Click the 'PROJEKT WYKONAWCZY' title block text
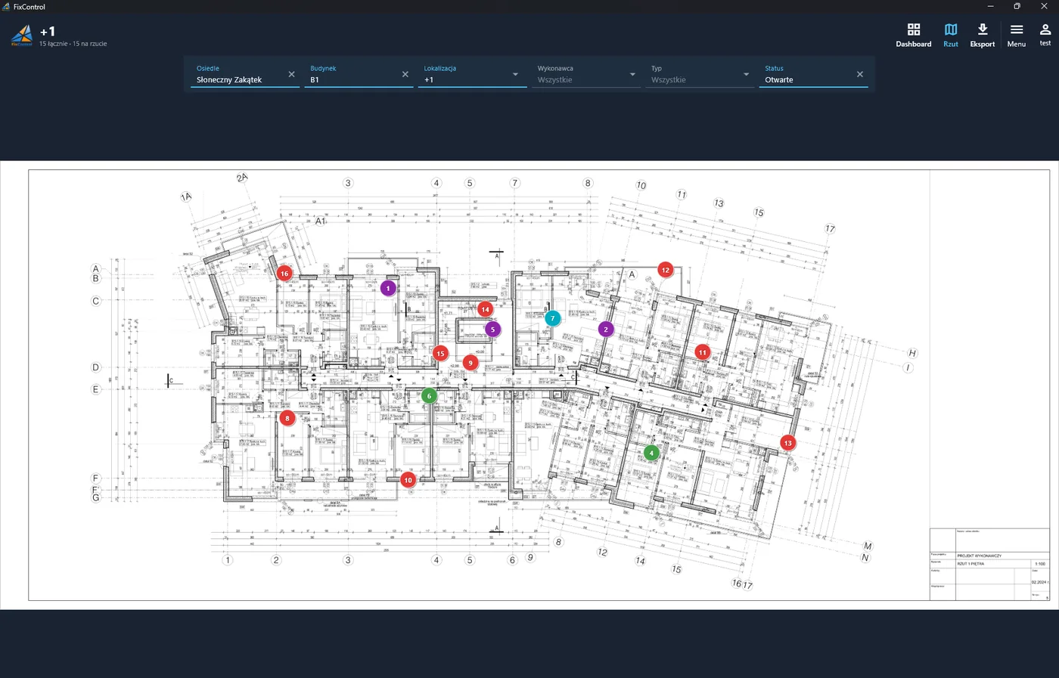The height and width of the screenshot is (678, 1059). 979,556
